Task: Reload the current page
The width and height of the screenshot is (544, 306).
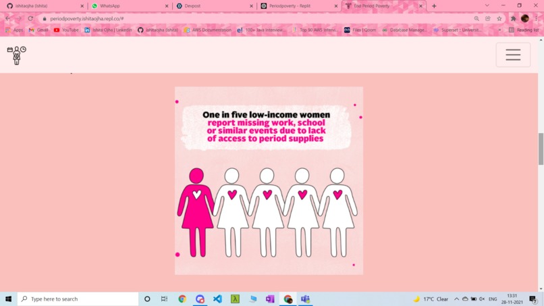Action: 30,18
